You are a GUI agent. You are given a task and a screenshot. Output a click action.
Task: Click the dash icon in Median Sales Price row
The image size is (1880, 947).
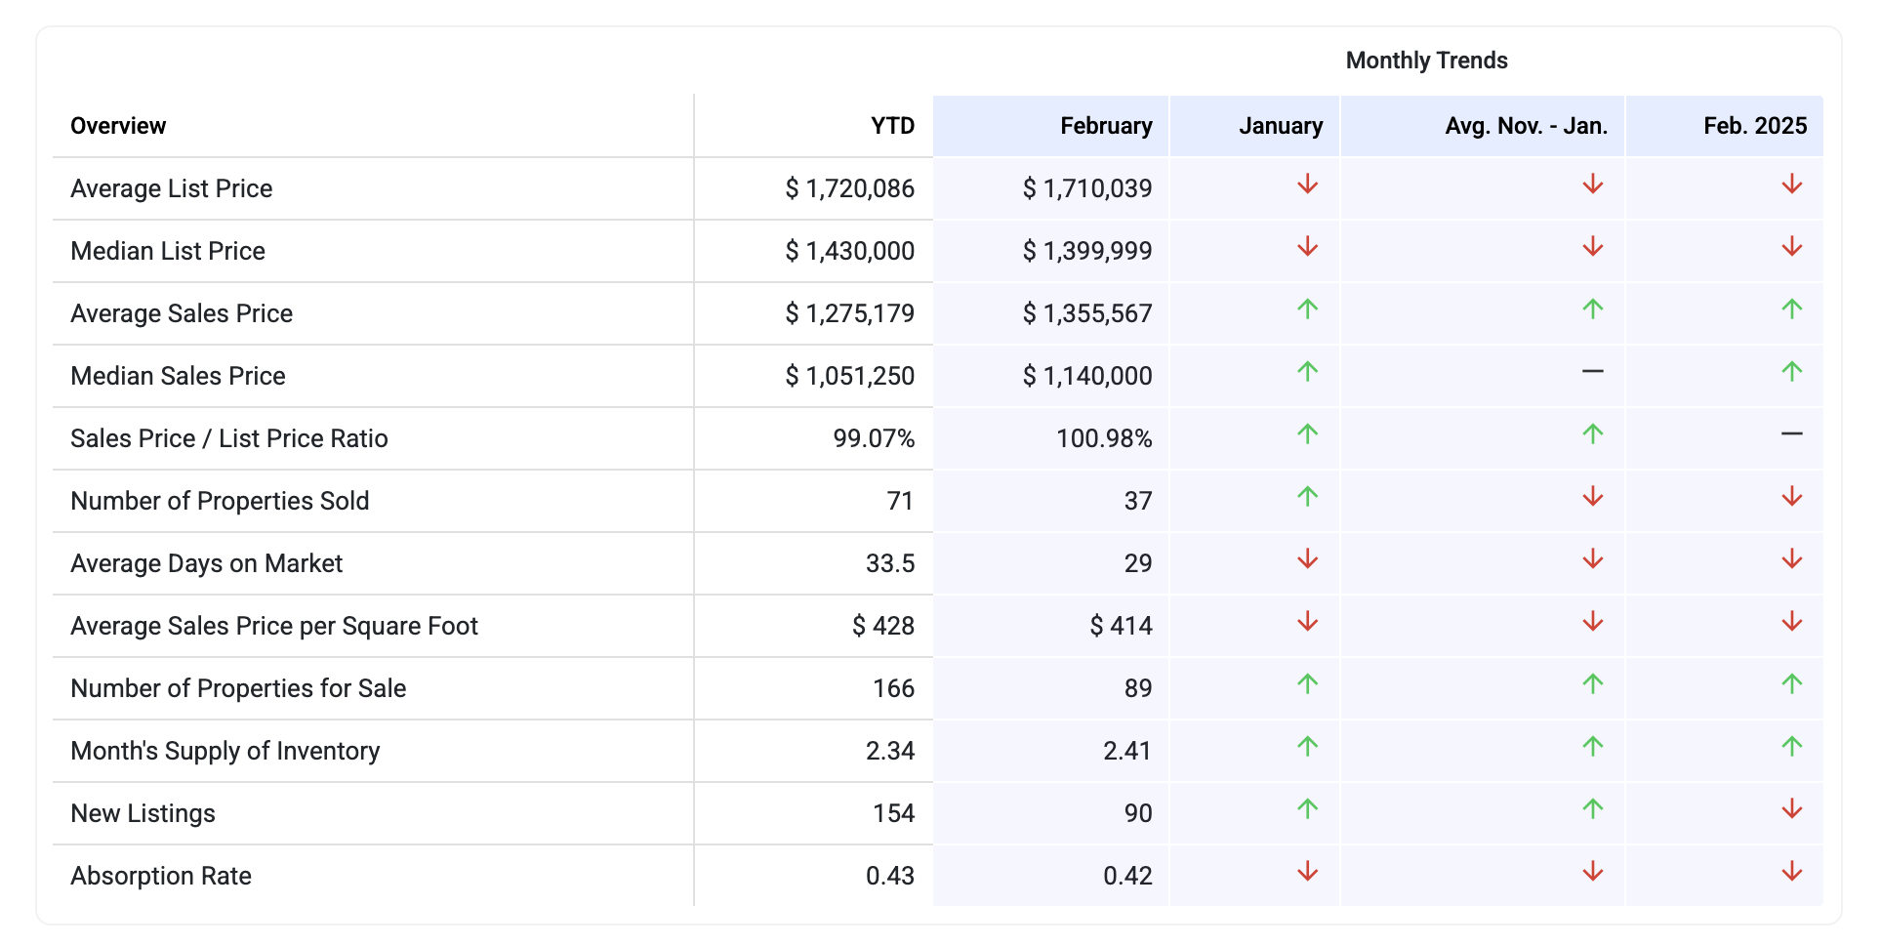pyautogui.click(x=1592, y=372)
